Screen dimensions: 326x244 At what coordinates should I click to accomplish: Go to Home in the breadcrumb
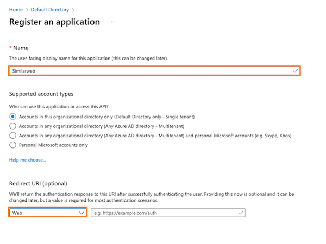click(16, 9)
